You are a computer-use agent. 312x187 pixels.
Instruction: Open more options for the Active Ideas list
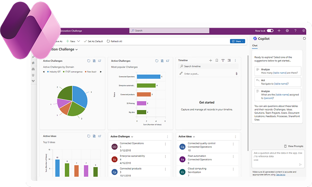tap(235, 136)
